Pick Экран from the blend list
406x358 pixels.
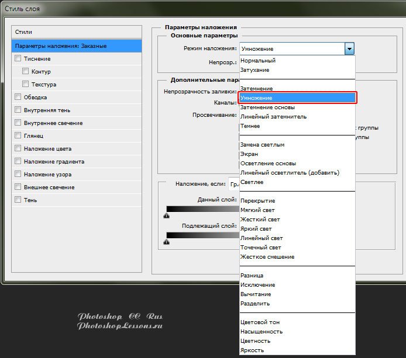[249, 154]
